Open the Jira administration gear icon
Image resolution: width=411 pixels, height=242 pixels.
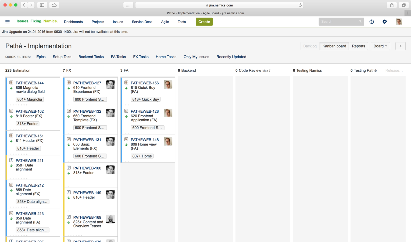[385, 22]
